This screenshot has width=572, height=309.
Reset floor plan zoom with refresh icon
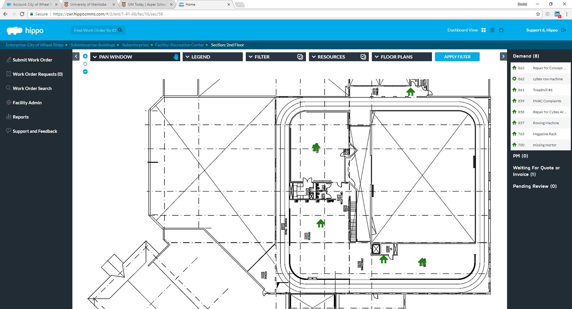coord(85,64)
